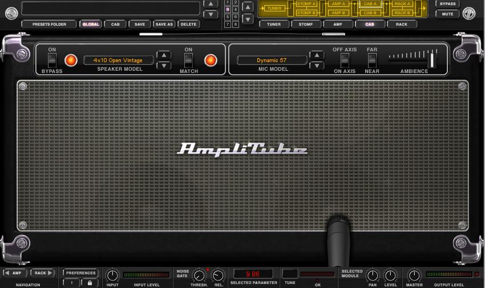
Task: Select preset slot 4
Action: pyautogui.click(x=236, y=10)
